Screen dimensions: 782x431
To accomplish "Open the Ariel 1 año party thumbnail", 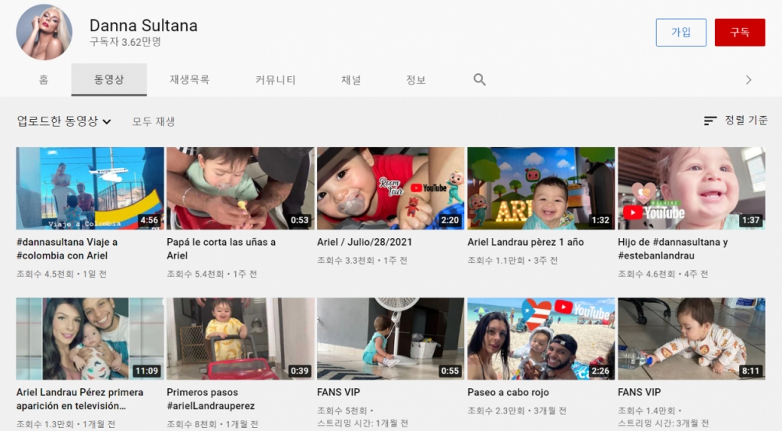I will [541, 188].
